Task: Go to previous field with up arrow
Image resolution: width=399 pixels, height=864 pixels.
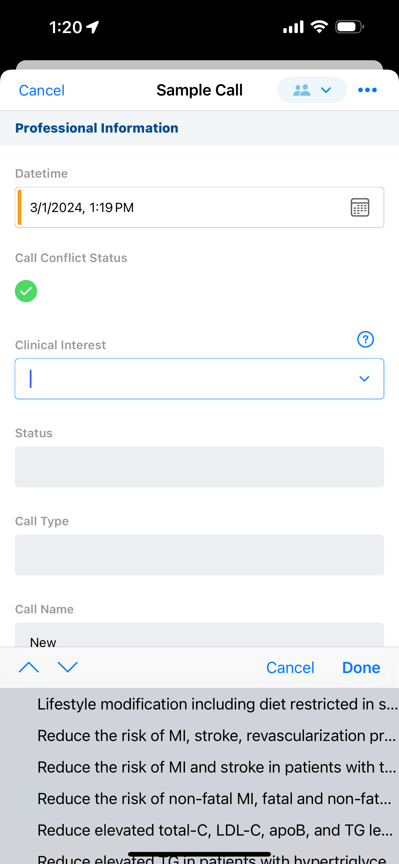Action: click(x=29, y=667)
